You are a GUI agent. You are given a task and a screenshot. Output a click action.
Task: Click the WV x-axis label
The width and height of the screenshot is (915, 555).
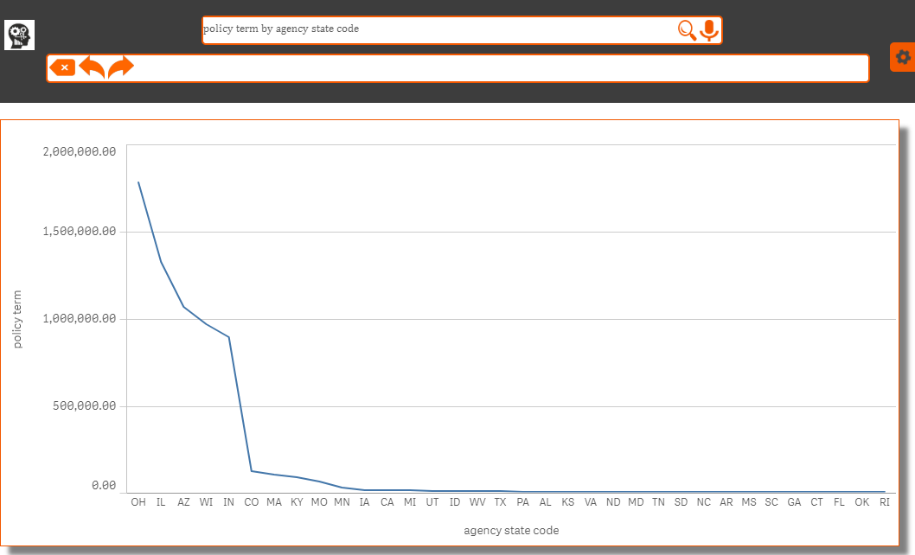tap(478, 502)
